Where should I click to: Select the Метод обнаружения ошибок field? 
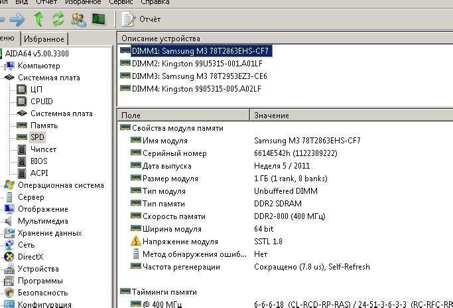point(194,254)
